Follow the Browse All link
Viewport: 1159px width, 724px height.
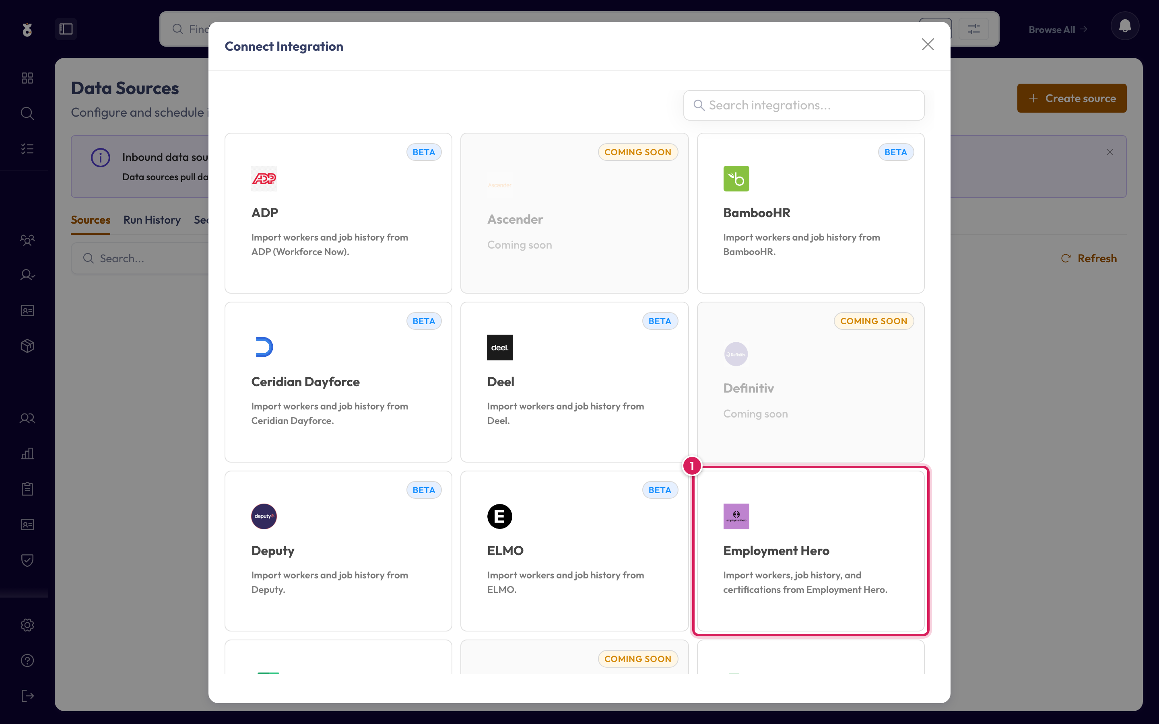(x=1058, y=30)
